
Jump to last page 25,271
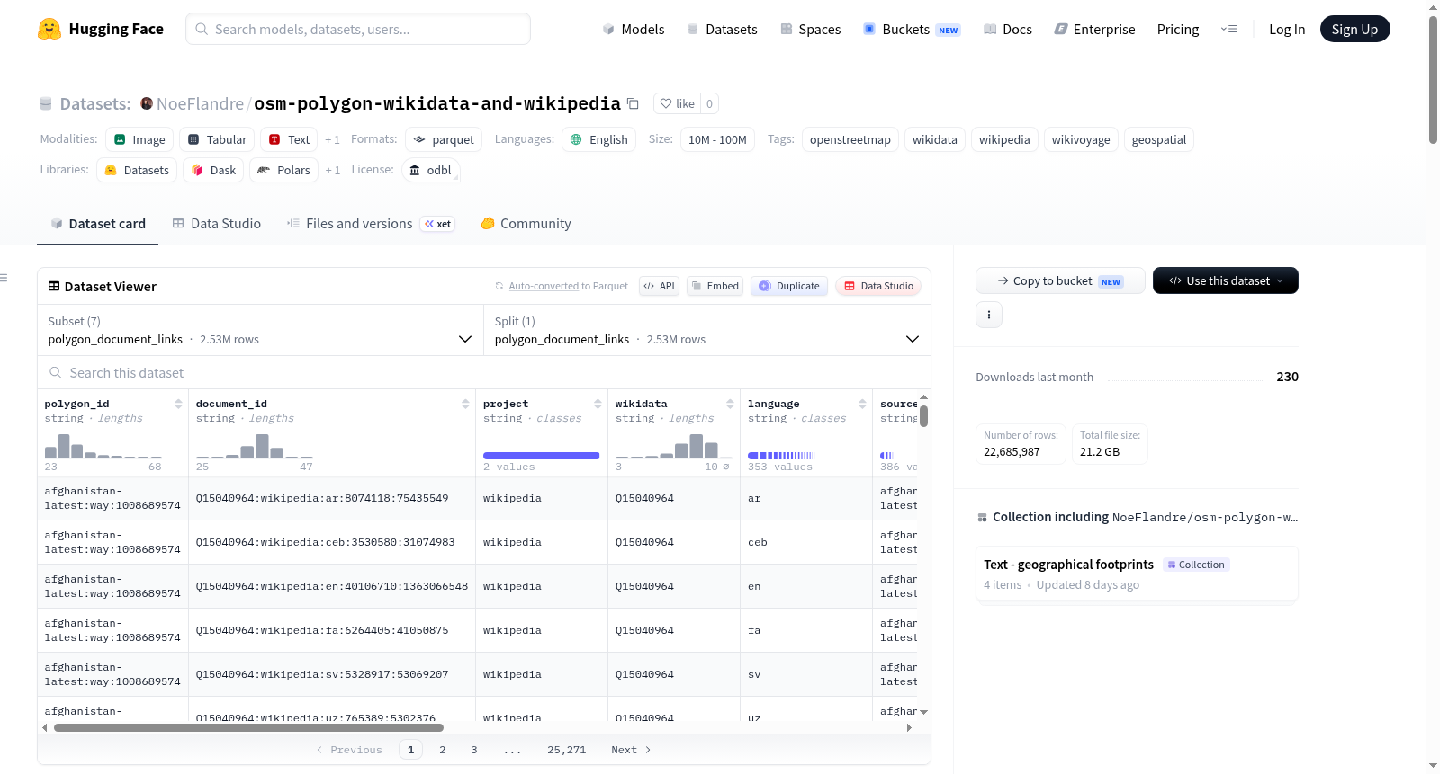point(566,750)
